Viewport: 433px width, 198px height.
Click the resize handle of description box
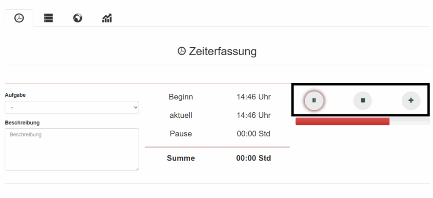coord(137,169)
